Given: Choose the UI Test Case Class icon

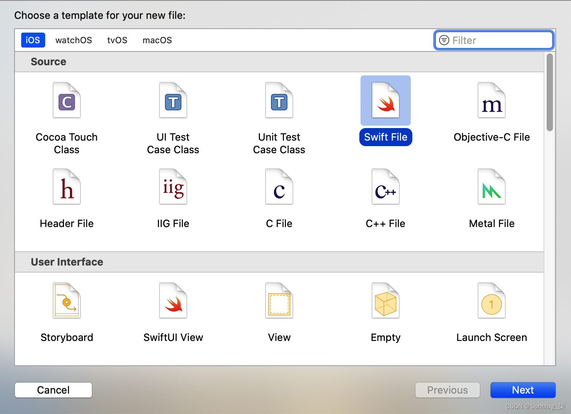Looking at the screenshot, I should [173, 100].
